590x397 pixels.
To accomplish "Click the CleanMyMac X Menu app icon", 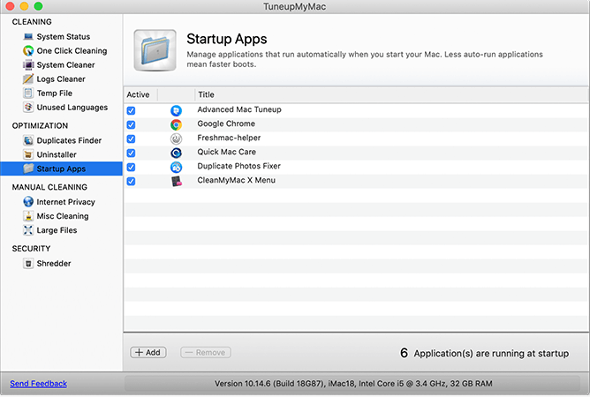I will [x=176, y=181].
